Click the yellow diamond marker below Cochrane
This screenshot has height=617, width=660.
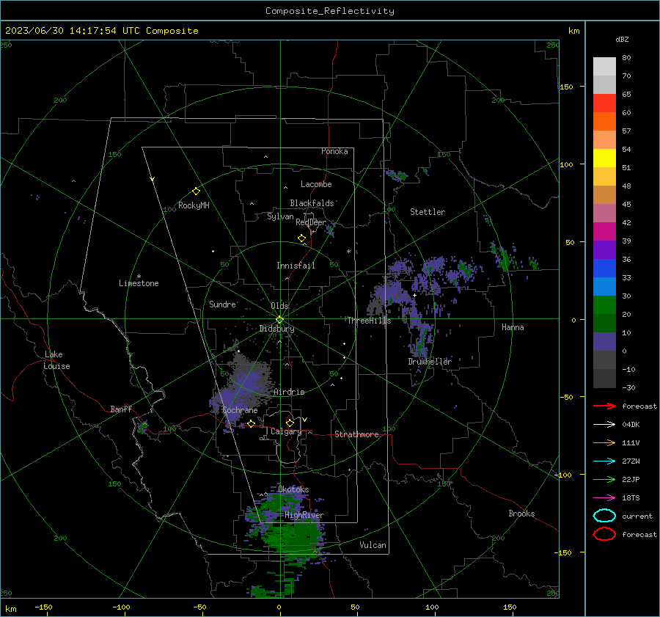(x=252, y=423)
